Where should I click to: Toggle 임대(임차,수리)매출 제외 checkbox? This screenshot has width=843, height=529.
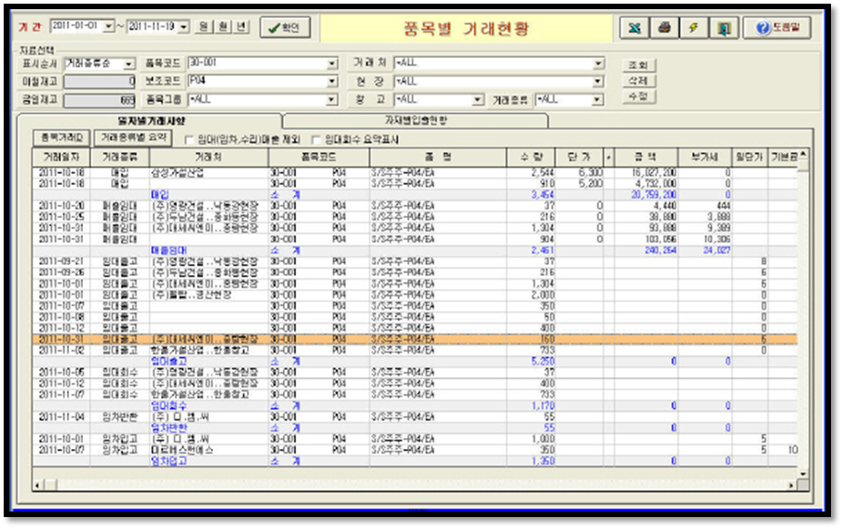[x=189, y=140]
